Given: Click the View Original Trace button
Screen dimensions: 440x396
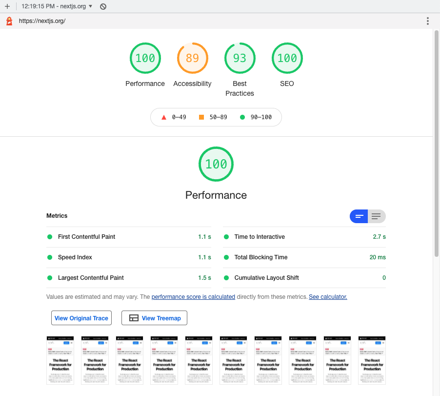Looking at the screenshot, I should (81, 318).
